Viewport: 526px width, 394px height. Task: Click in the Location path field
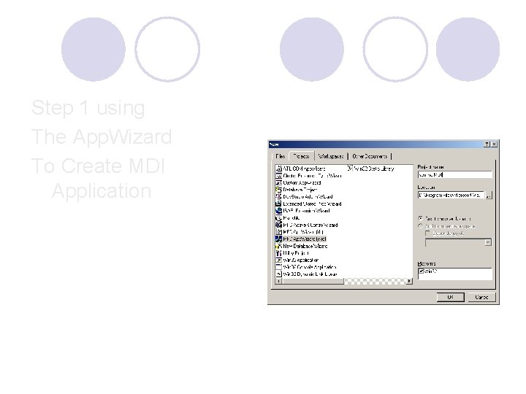coord(451,196)
